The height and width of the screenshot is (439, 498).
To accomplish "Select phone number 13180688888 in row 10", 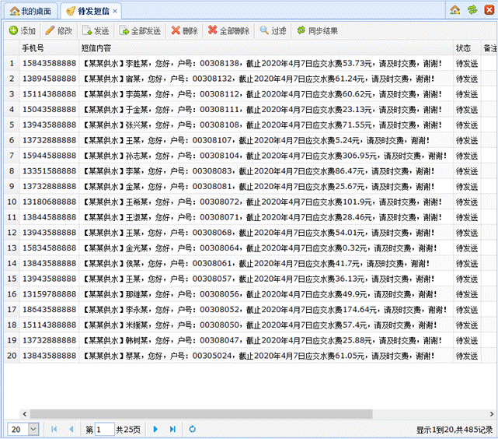I will click(49, 202).
